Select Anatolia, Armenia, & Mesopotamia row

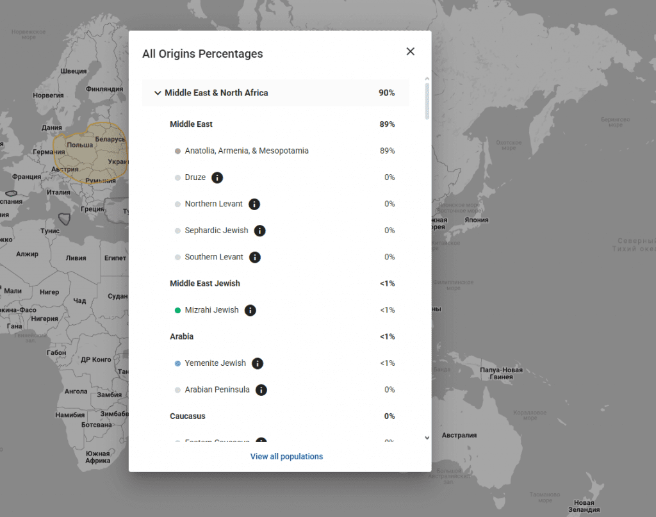[x=247, y=151]
